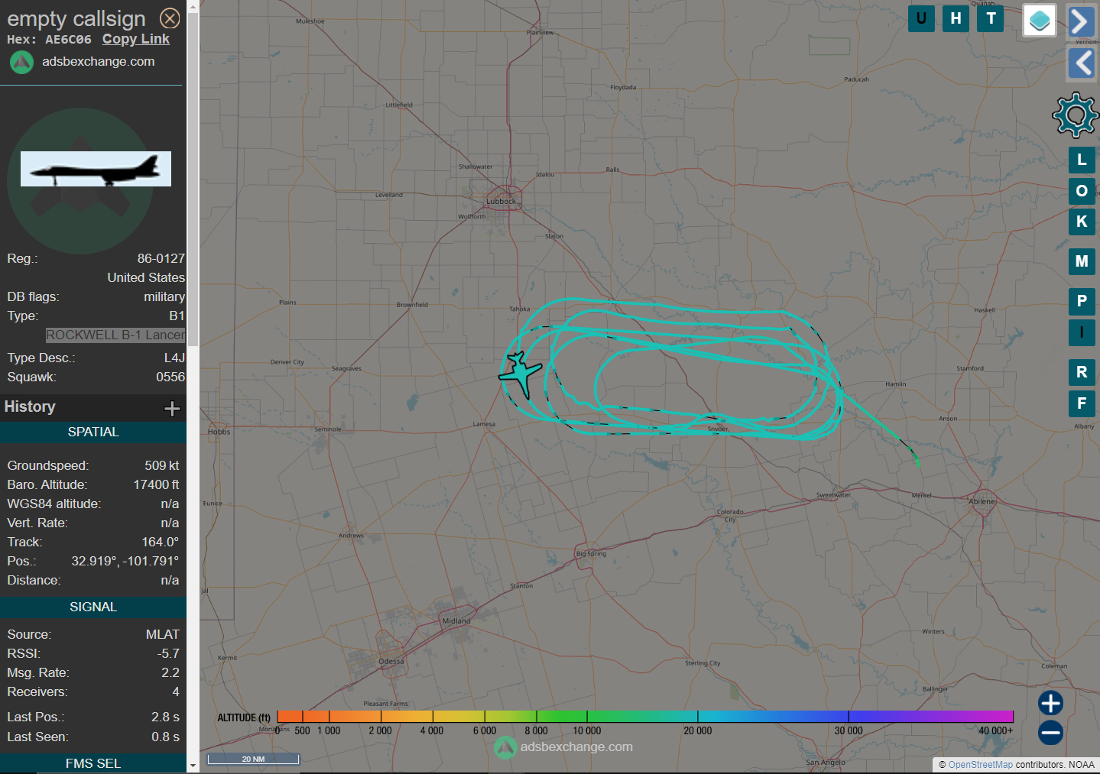Toggle the O map button
The height and width of the screenshot is (774, 1100).
pos(1082,191)
